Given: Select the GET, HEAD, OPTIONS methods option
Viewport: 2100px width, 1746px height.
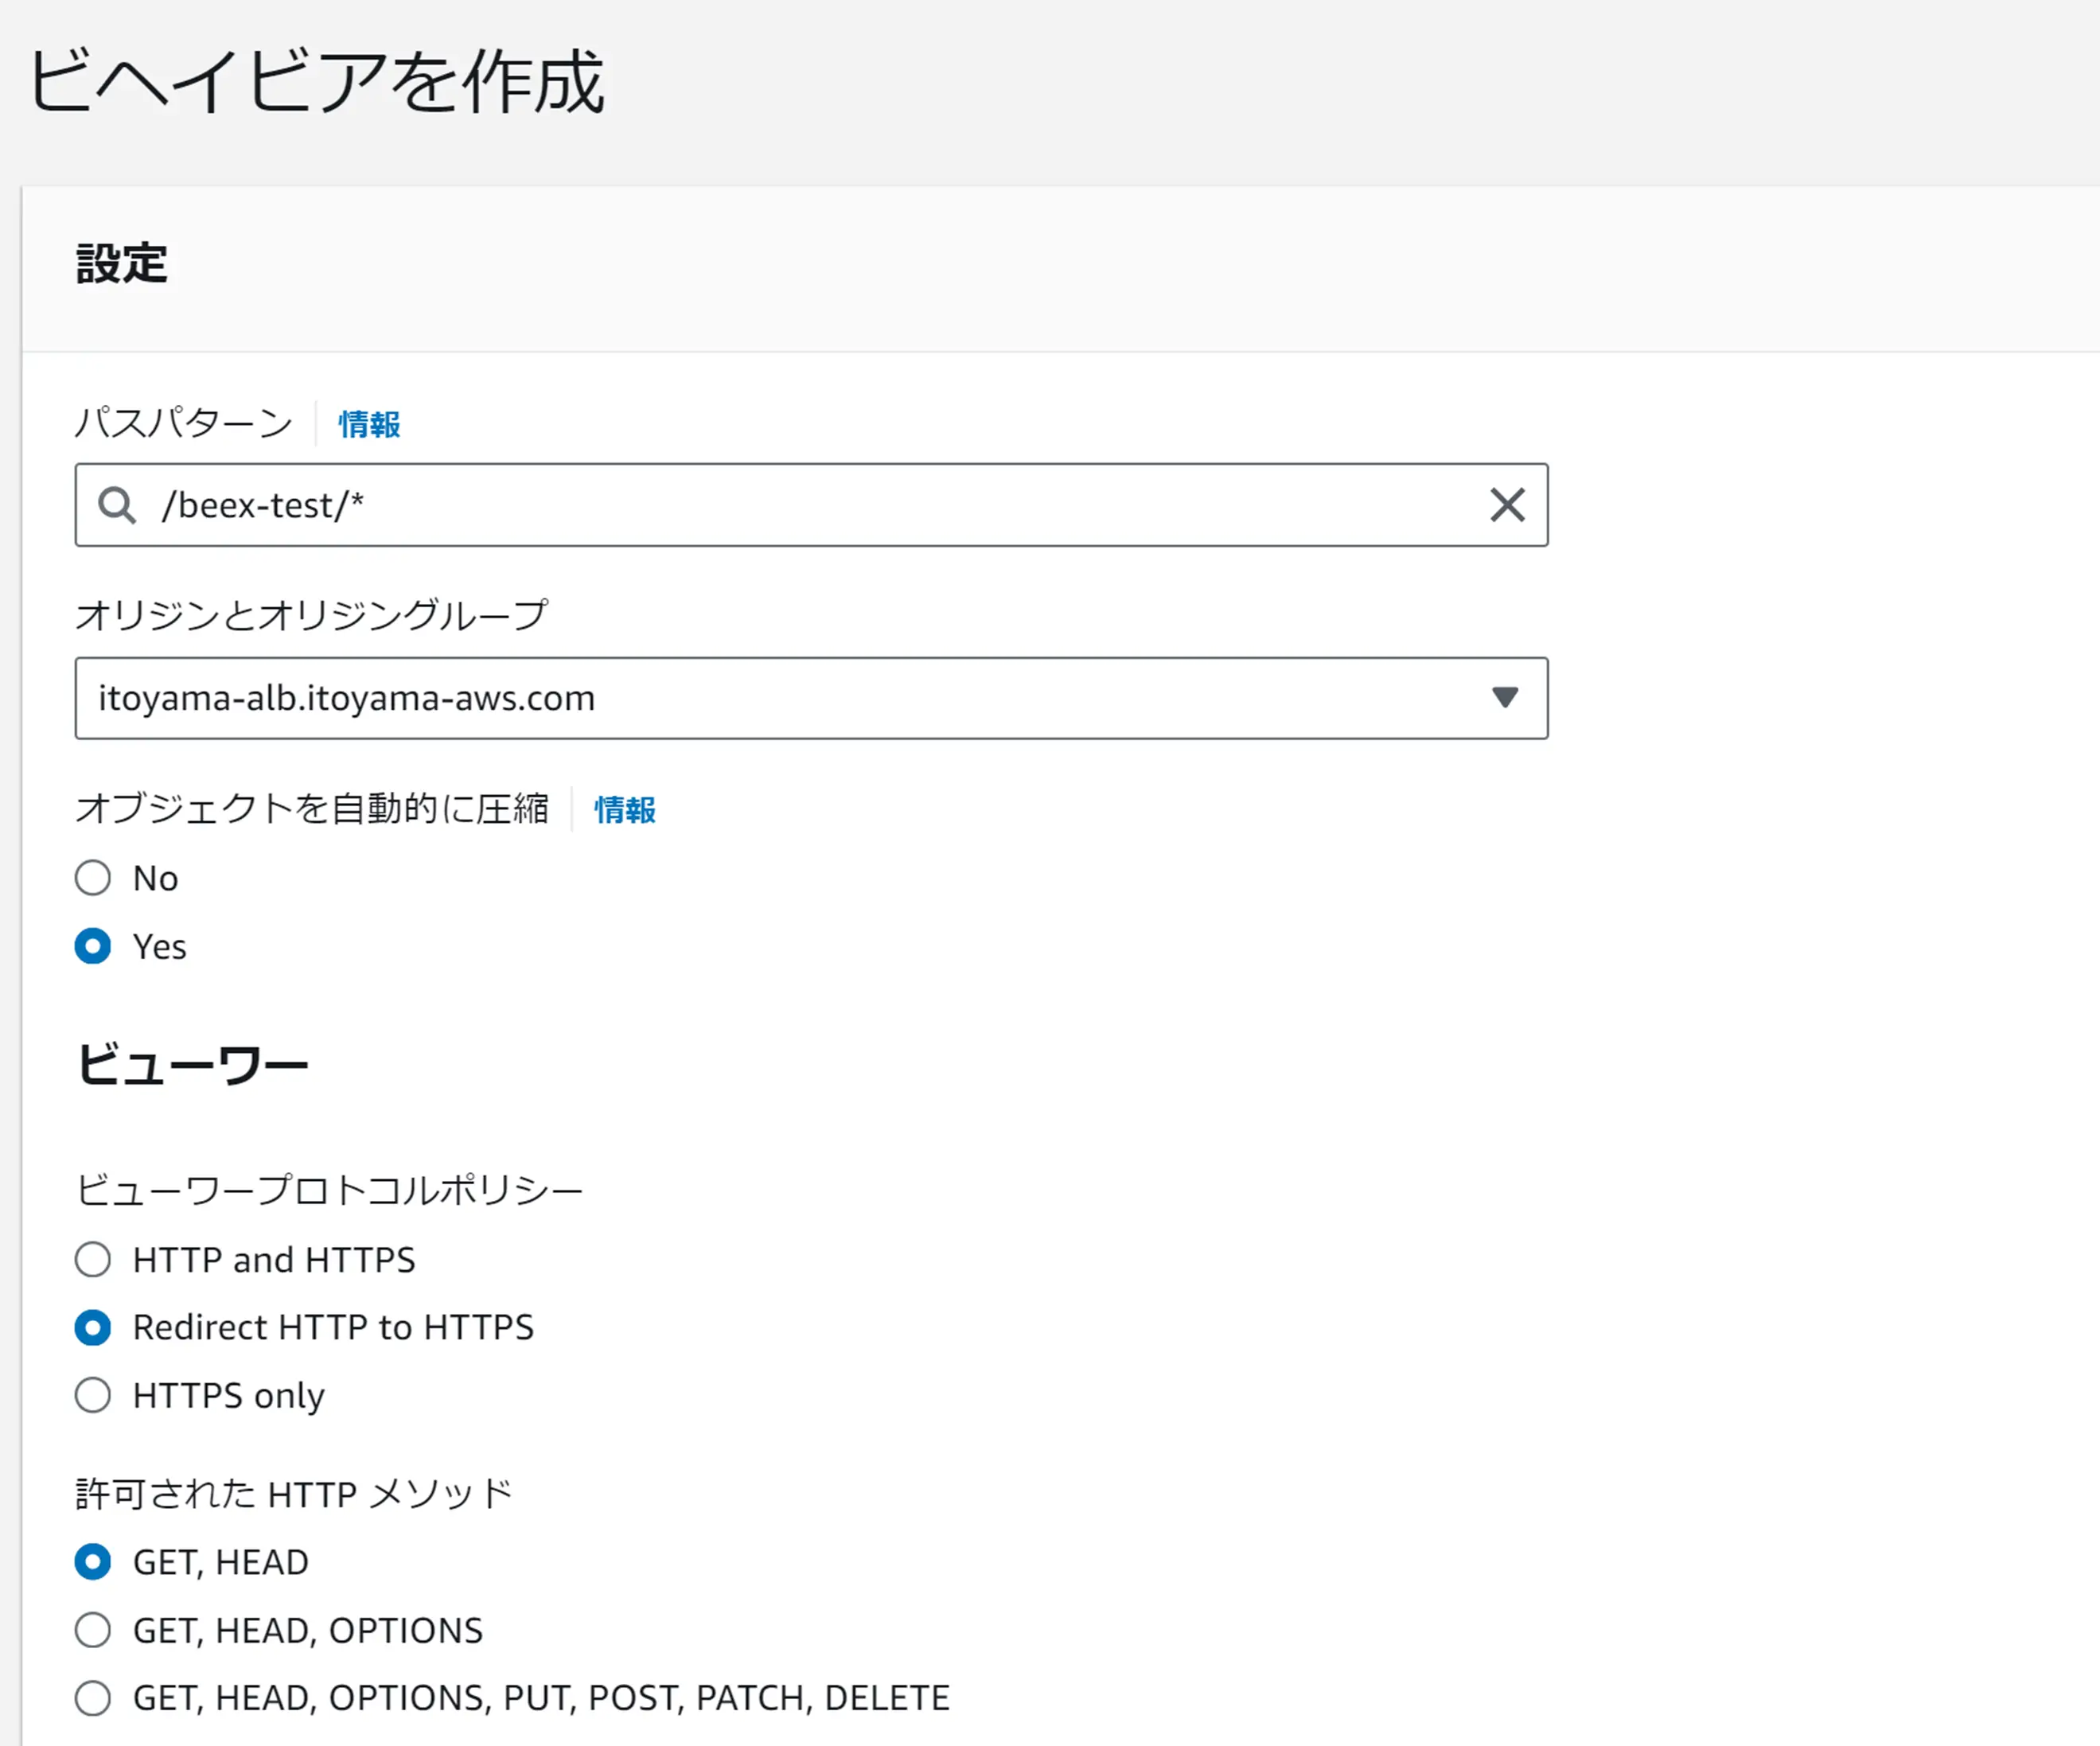Looking at the screenshot, I should click(x=93, y=1630).
